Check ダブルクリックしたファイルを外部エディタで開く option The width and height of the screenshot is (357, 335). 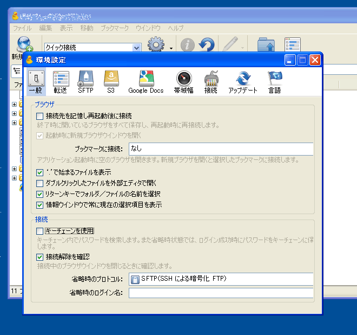39,183
